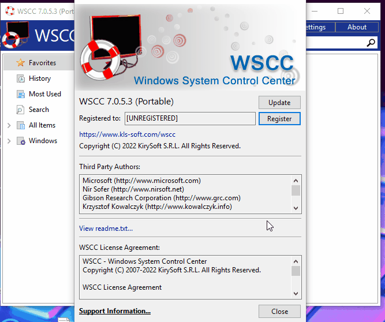This screenshot has height=322, width=385.
Task: Expand the All Items tree node
Action: 9,125
